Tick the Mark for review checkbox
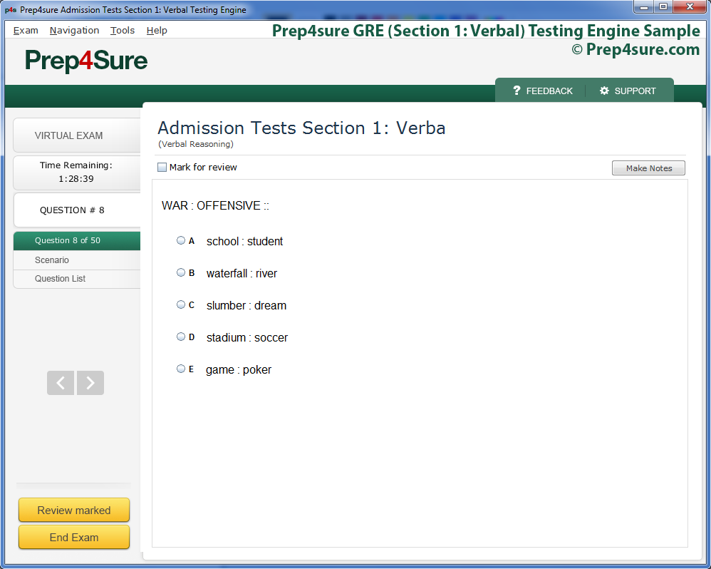 162,168
